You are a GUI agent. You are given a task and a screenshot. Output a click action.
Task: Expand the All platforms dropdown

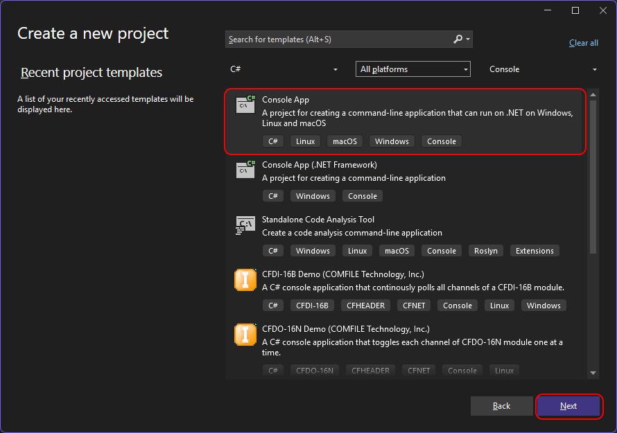point(413,69)
